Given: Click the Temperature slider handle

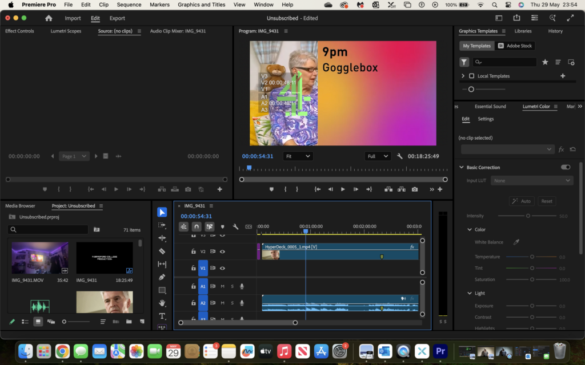Looking at the screenshot, I should (x=532, y=257).
